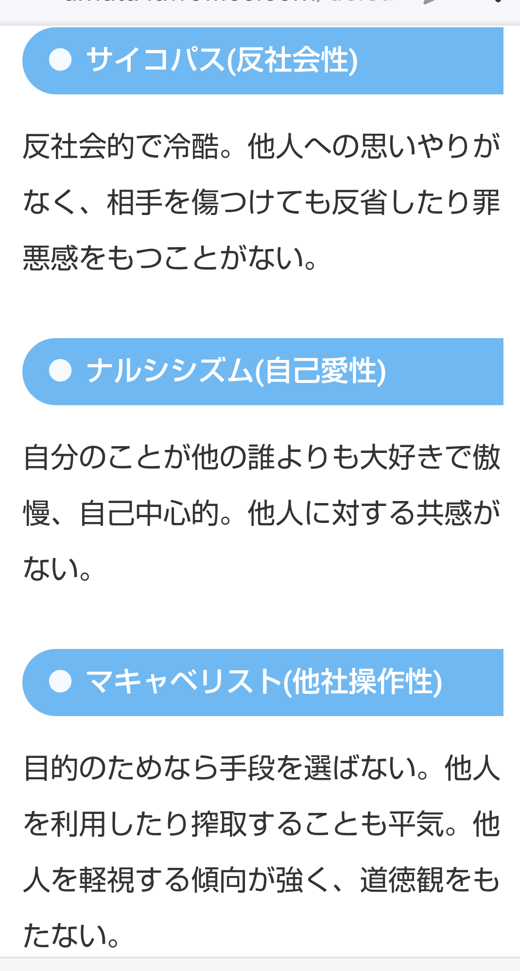This screenshot has width=520, height=971.
Task: Tap the paragraph starting with 目的のためなら手段を
Action: (261, 851)
